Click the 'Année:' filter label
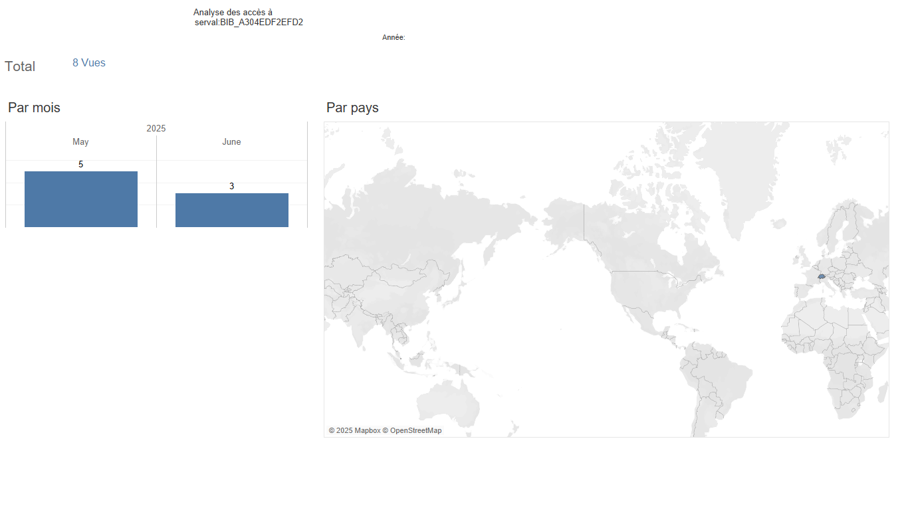This screenshot has width=908, height=510. [394, 38]
